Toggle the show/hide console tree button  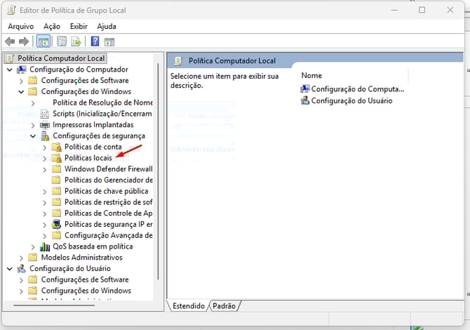tap(43, 41)
